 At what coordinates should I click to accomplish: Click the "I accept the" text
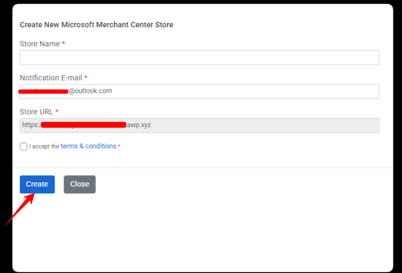pyautogui.click(x=44, y=147)
